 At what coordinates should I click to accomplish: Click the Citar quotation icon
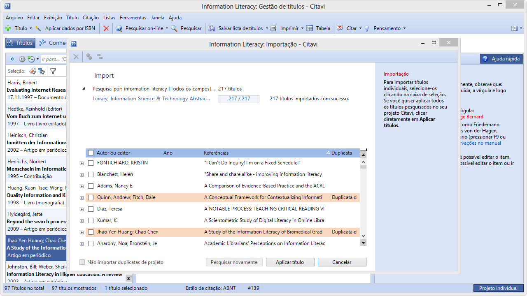click(x=340, y=28)
